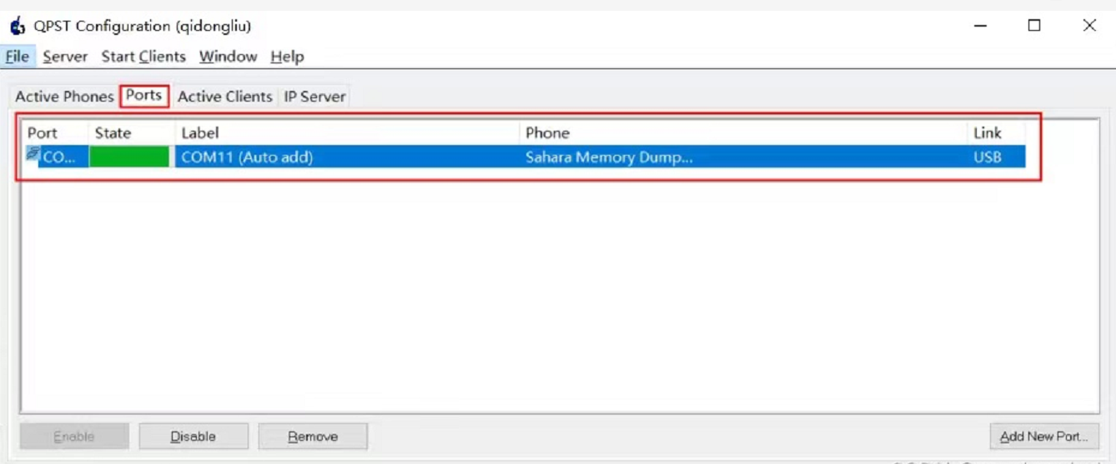Click the green State indicator for COM11
Screen dimensions: 1116x464
coord(129,157)
